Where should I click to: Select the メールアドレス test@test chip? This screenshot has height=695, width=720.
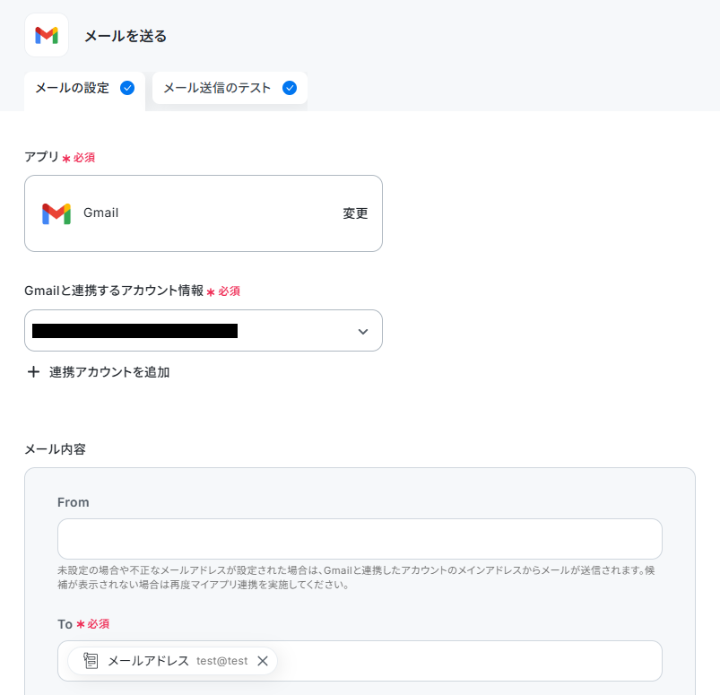click(172, 661)
